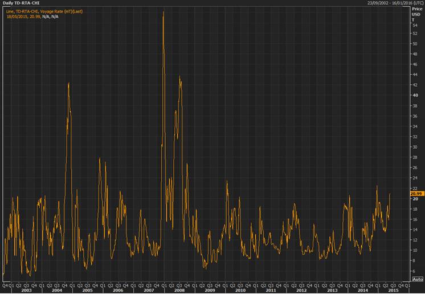The height and width of the screenshot is (294, 425).
Task: Select the 2014 year label
Action: click(x=362, y=291)
